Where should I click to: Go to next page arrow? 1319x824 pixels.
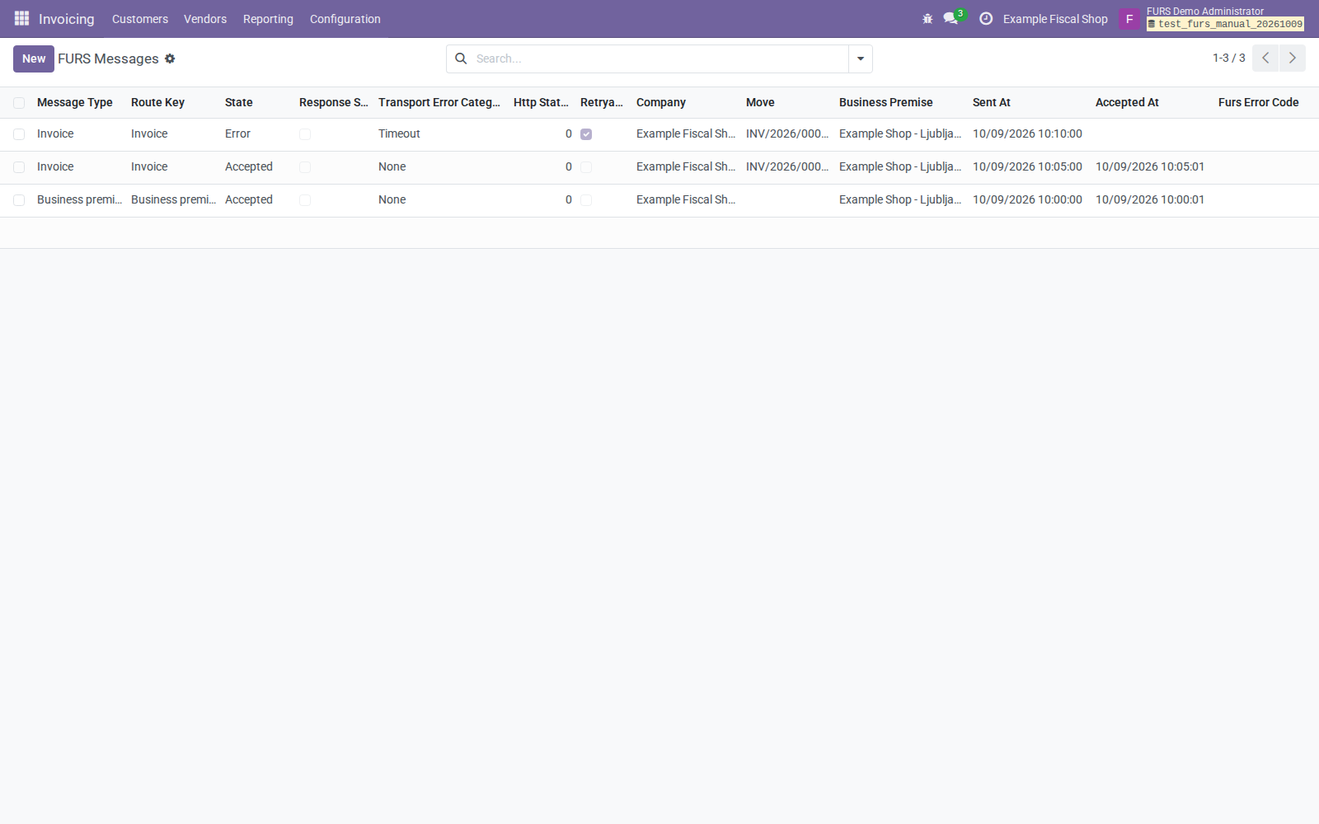pos(1293,58)
